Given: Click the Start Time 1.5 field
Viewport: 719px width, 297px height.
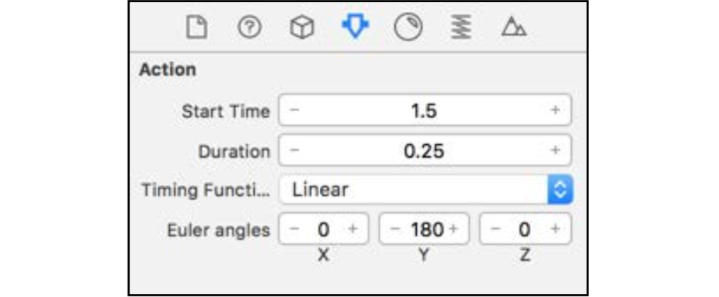Looking at the screenshot, I should pos(425,110).
